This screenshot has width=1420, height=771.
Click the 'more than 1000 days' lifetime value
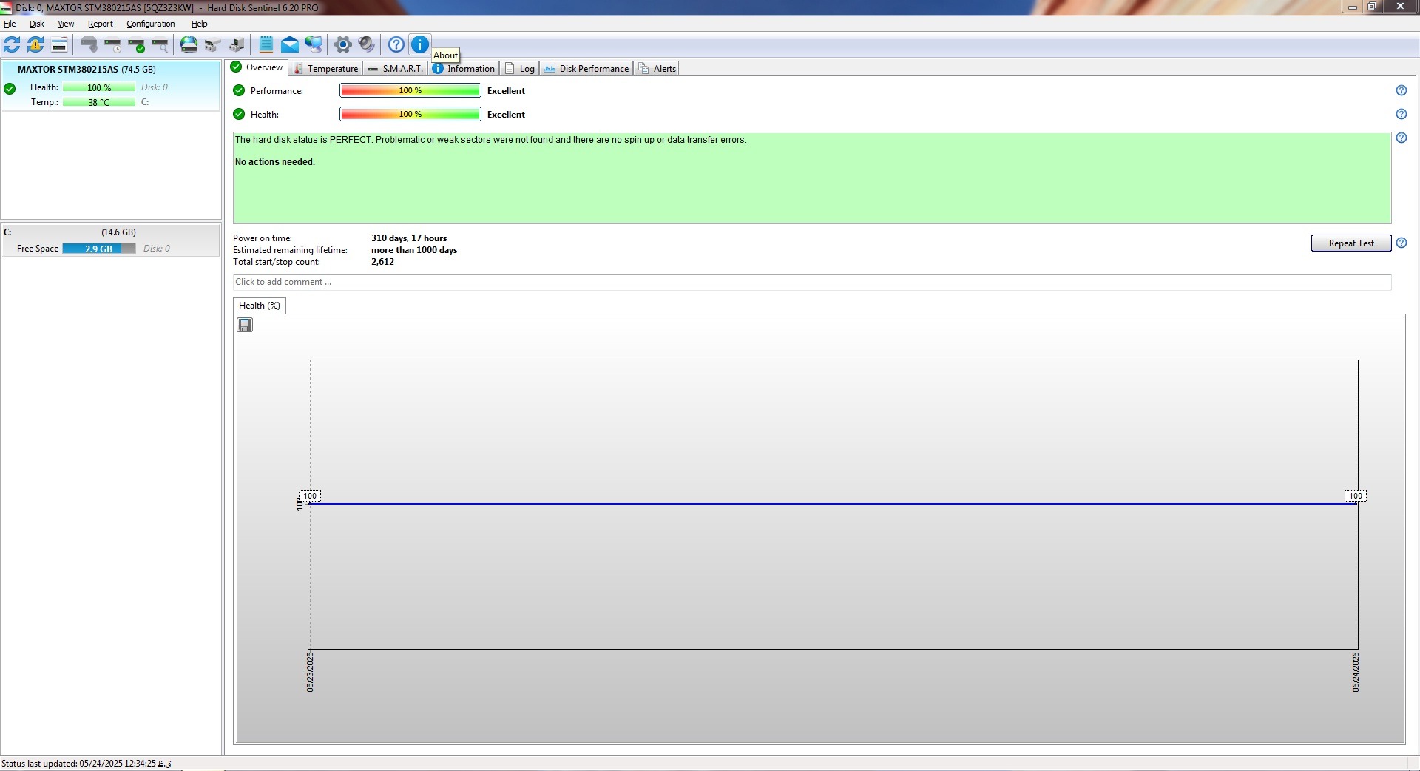[414, 250]
